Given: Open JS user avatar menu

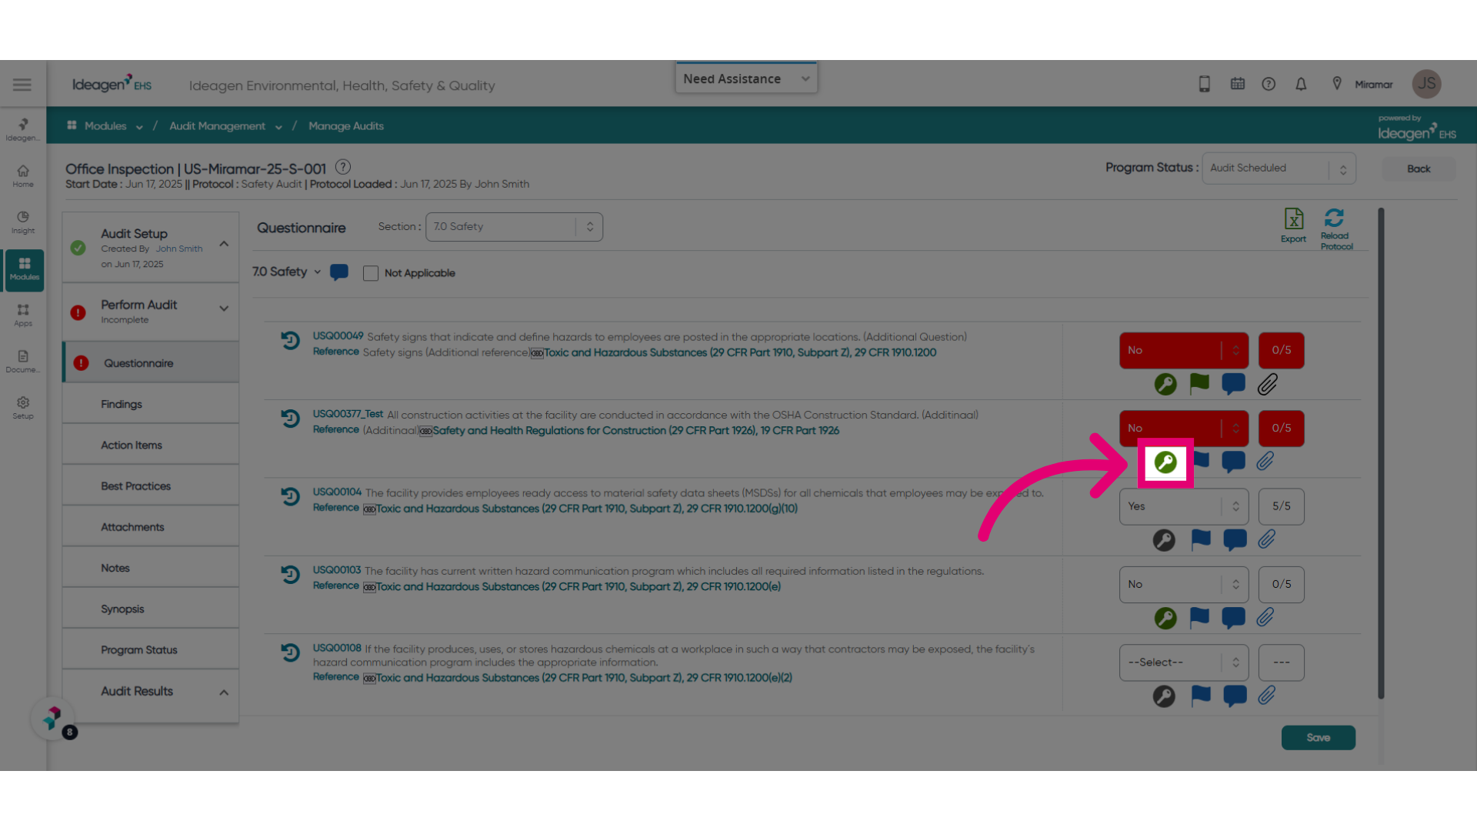Looking at the screenshot, I should point(1427,84).
